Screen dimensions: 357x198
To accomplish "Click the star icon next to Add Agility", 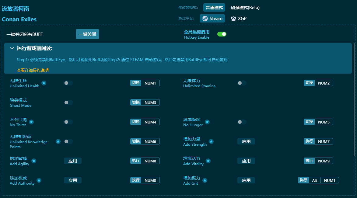I will coord(34,161).
